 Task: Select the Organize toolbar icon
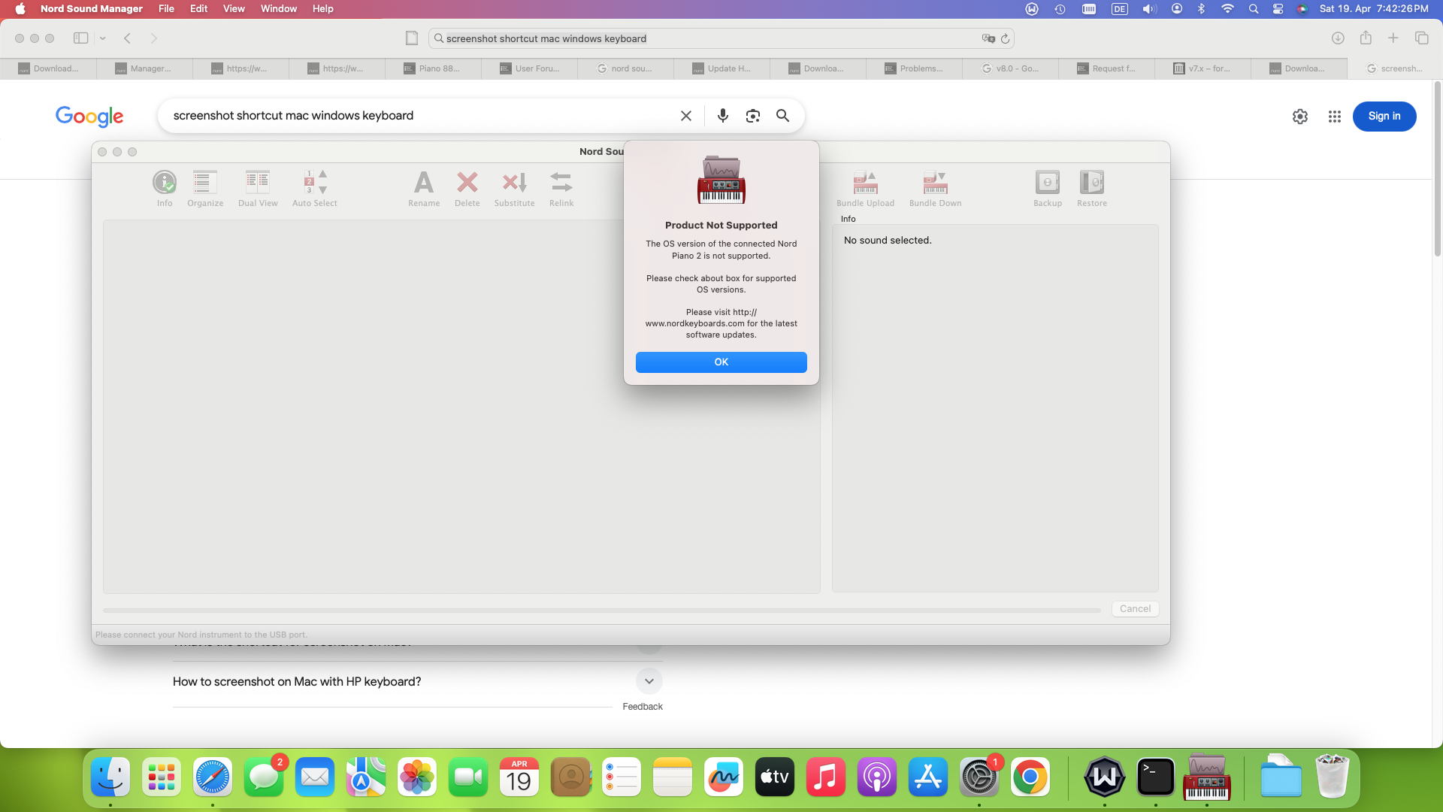click(x=205, y=188)
